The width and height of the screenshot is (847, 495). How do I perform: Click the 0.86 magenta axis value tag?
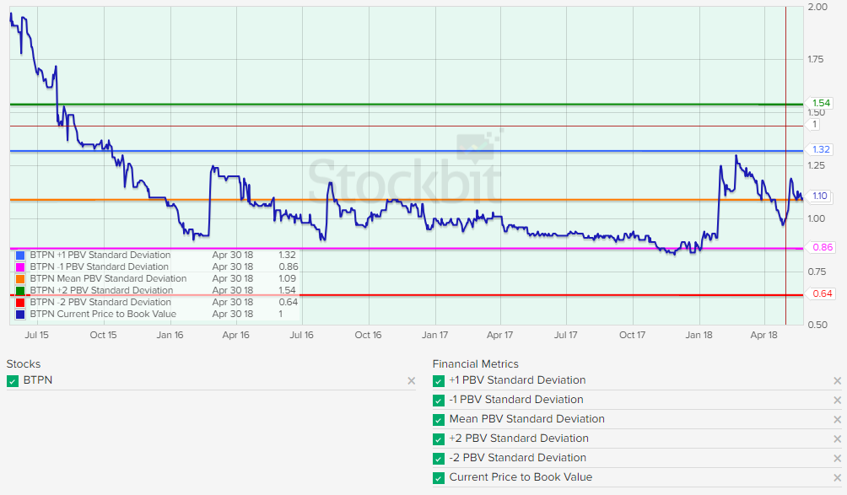[x=821, y=247]
